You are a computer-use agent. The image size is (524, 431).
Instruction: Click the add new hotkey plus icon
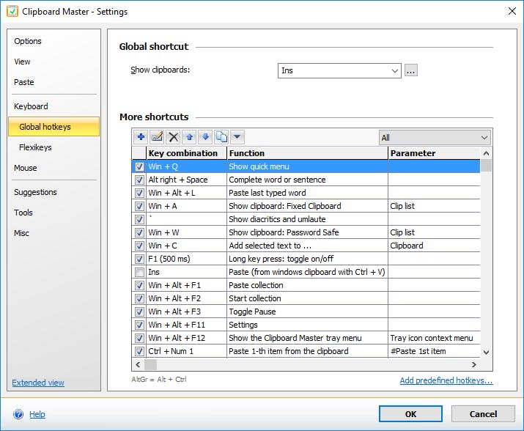pos(141,137)
